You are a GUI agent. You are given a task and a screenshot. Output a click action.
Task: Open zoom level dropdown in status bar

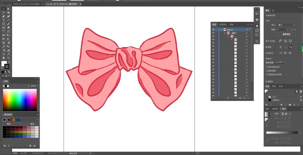(22, 153)
